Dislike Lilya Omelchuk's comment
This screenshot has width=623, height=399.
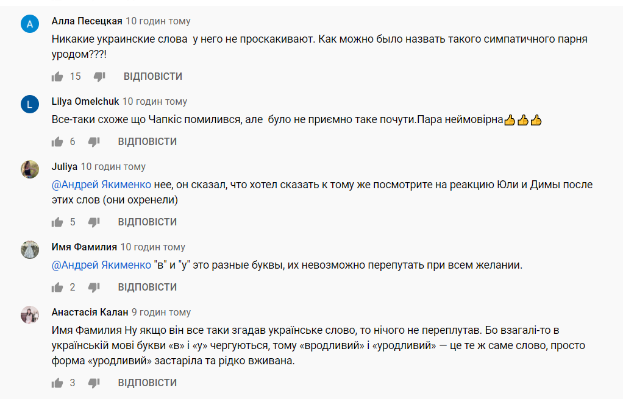tap(94, 142)
